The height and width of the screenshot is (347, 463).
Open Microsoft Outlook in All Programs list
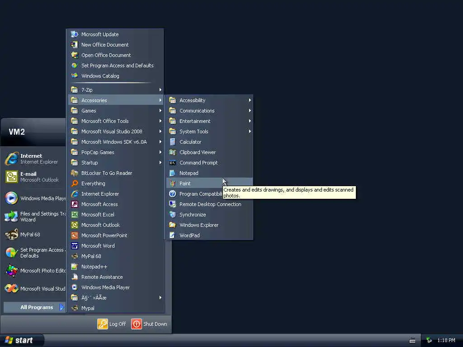[116, 225]
